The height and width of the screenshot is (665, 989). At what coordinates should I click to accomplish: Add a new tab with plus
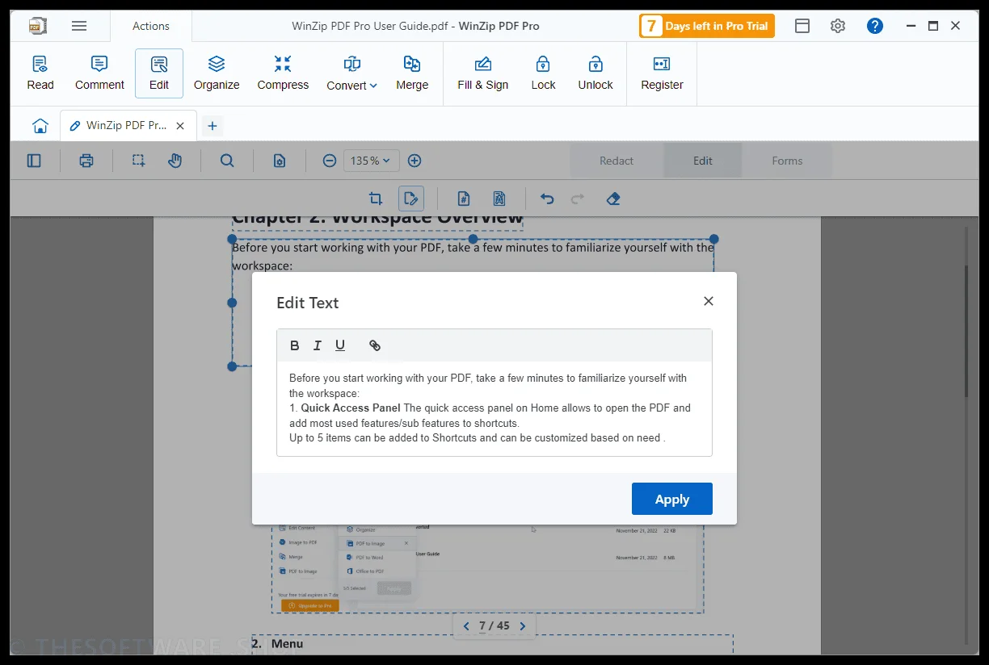(x=212, y=126)
